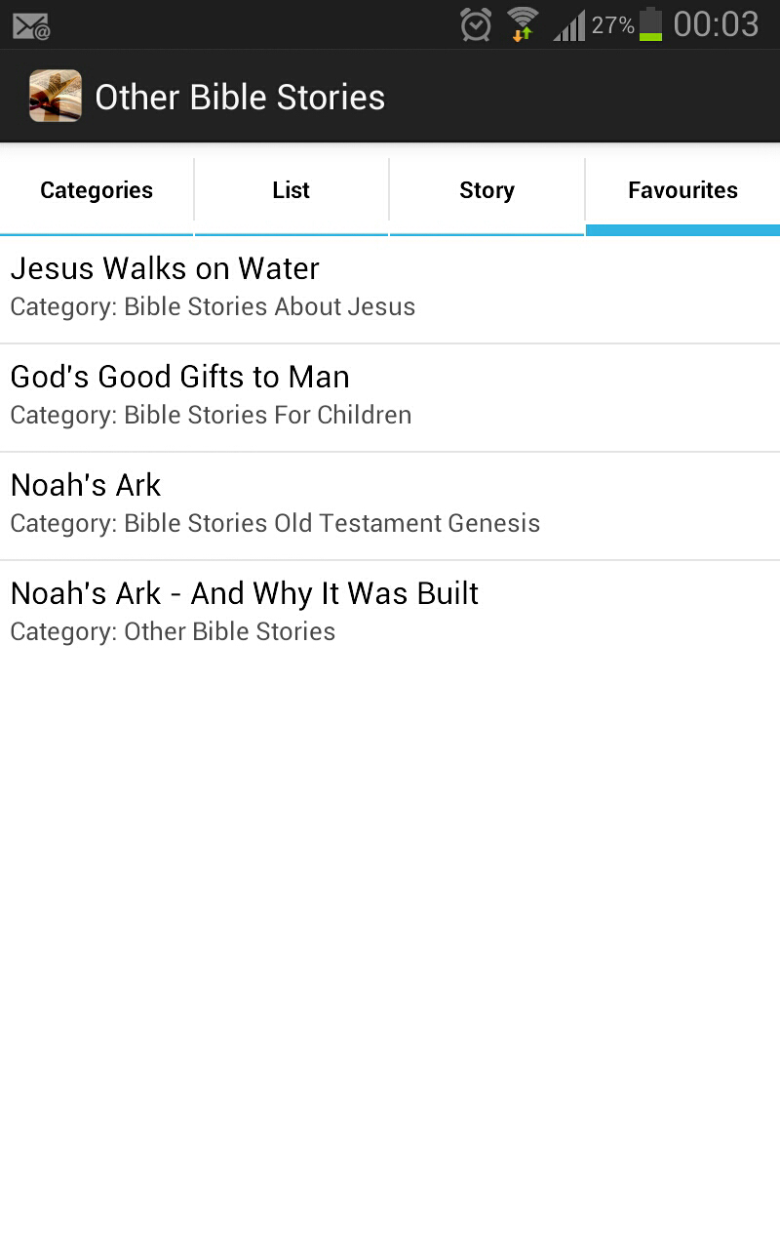Tap the 27% battery percentage text
The height and width of the screenshot is (1249, 780).
pos(612,25)
